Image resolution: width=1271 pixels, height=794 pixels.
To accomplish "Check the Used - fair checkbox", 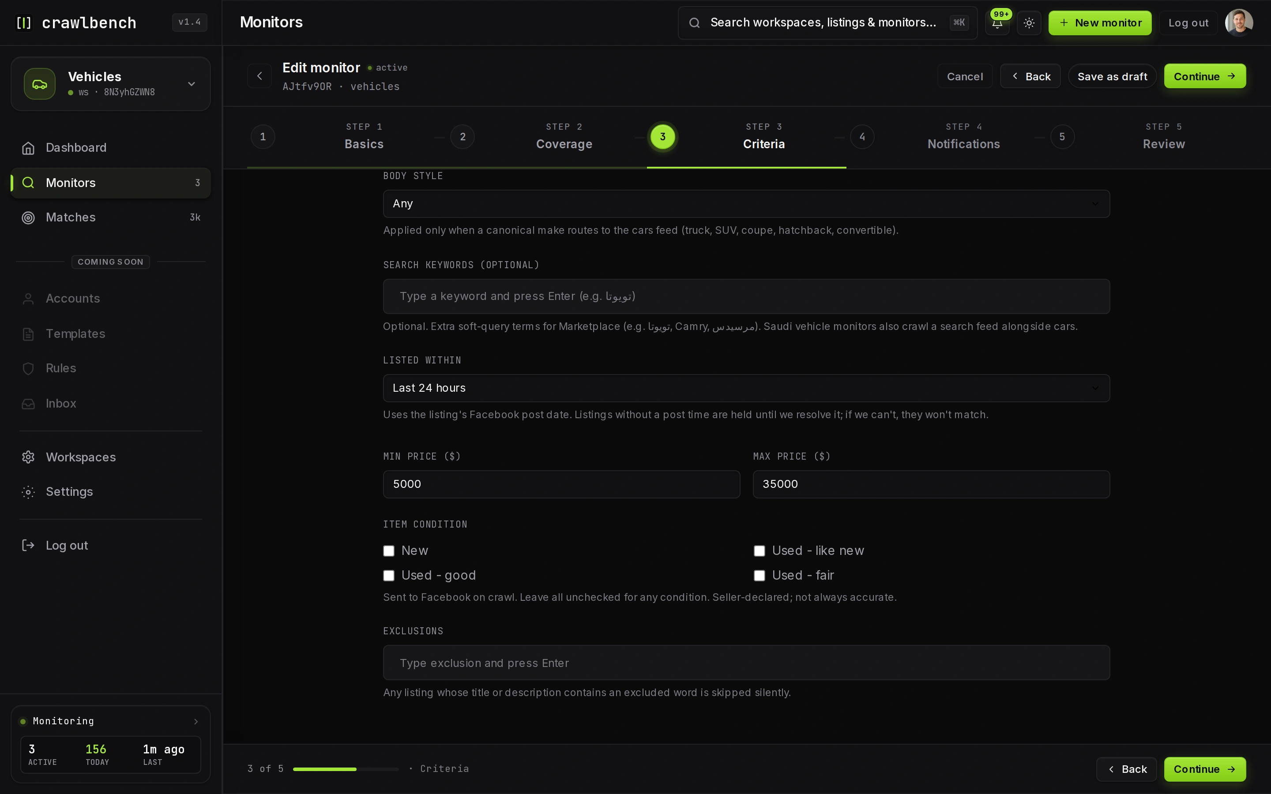I will pos(760,576).
